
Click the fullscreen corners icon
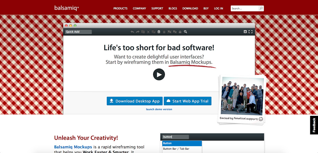click(251, 32)
